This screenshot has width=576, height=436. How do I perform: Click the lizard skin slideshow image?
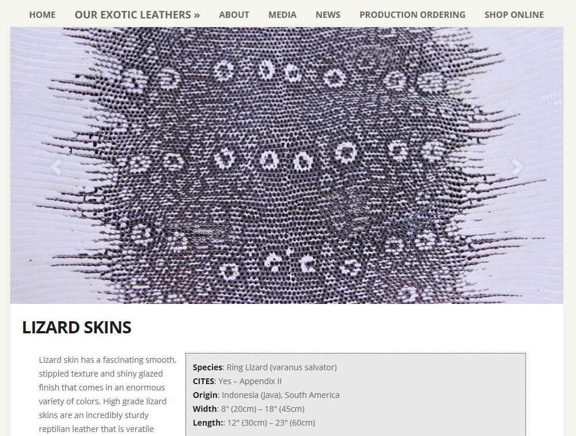click(x=288, y=115)
